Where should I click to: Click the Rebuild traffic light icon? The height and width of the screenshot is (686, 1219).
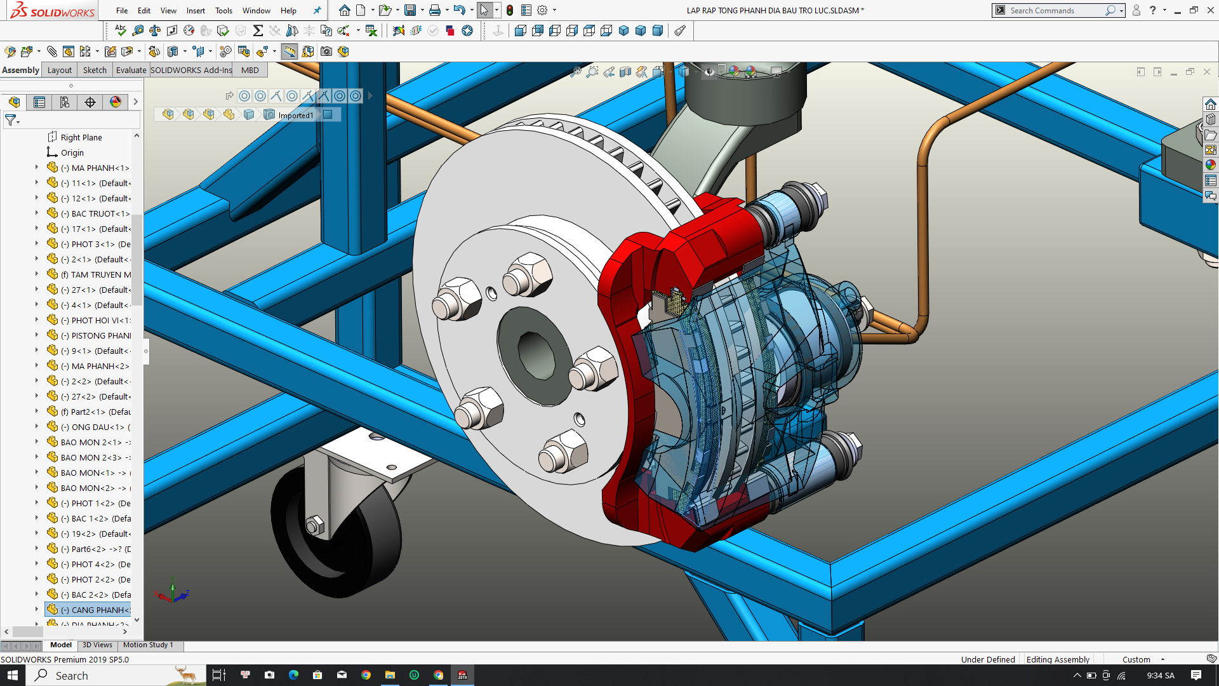pos(510,10)
